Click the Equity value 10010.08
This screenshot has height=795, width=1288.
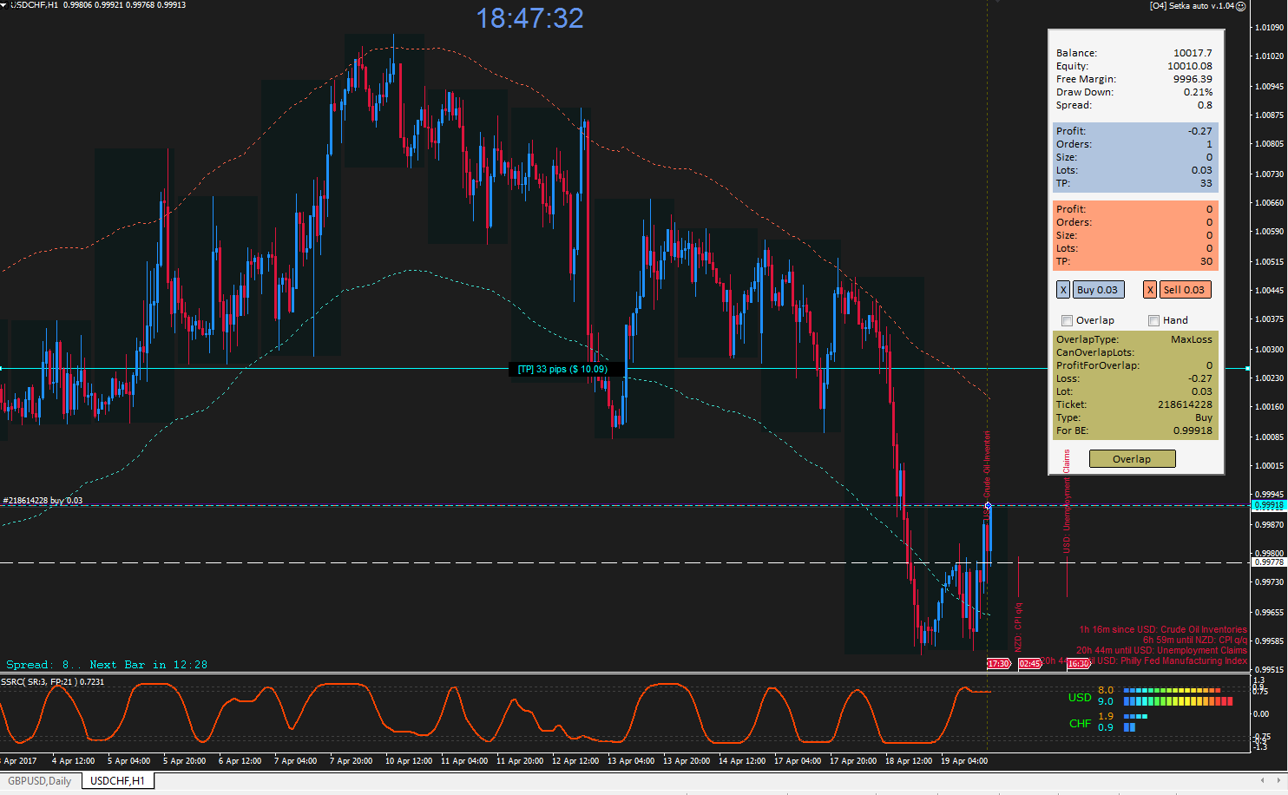[x=1190, y=66]
